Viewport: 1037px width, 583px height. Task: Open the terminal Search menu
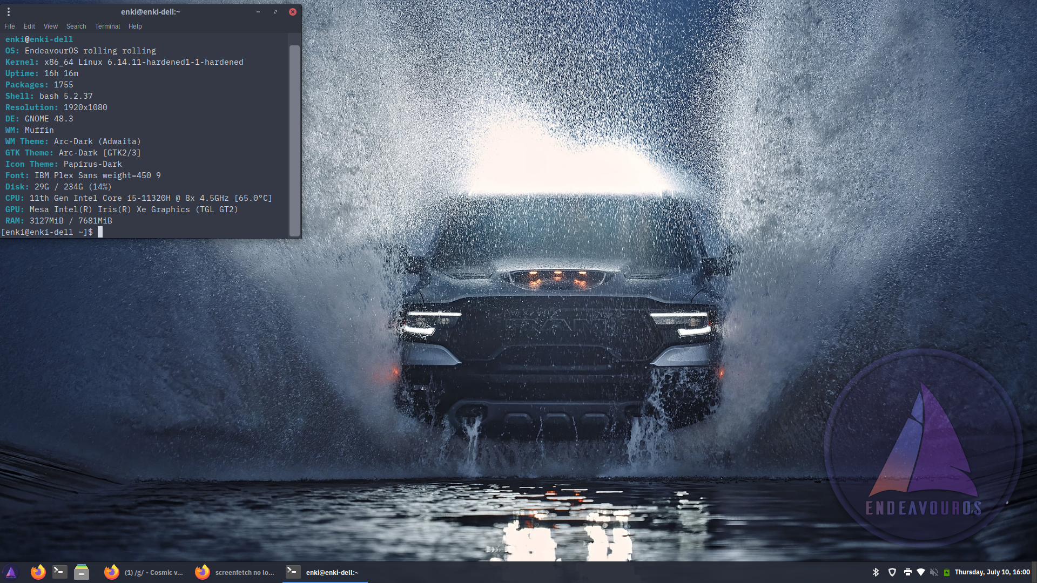coord(76,26)
